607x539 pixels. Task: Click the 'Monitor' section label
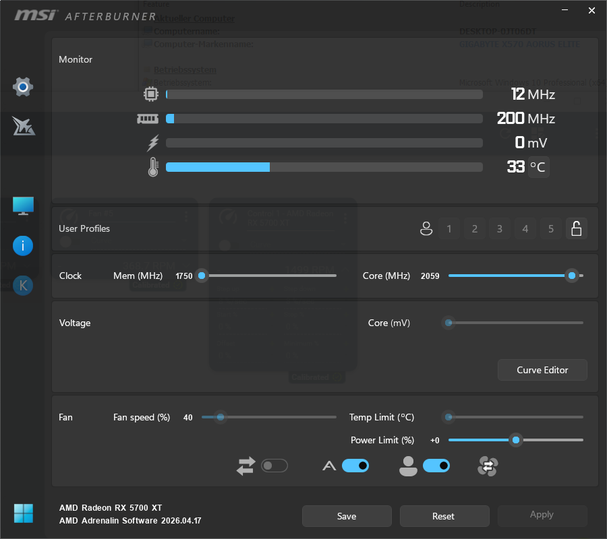coord(76,59)
